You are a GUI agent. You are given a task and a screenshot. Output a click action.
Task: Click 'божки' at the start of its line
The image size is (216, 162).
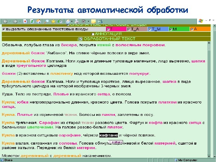[8, 73]
